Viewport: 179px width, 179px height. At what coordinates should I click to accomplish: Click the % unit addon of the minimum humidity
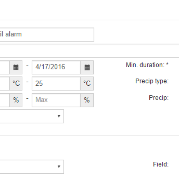point(16,100)
